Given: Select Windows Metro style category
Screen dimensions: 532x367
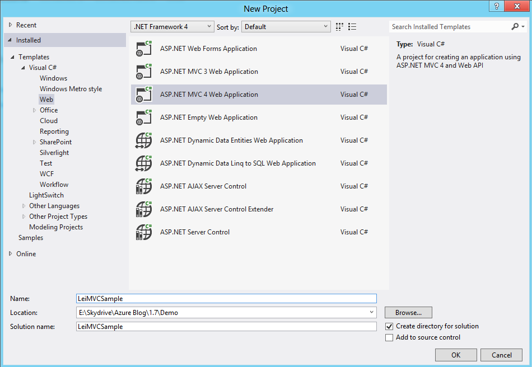Looking at the screenshot, I should (x=71, y=89).
